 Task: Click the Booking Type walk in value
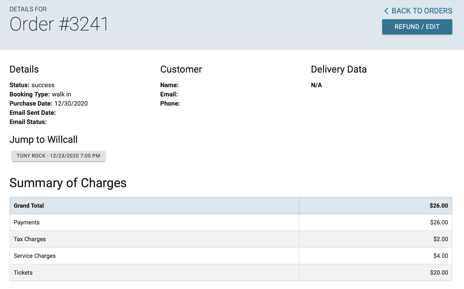pos(61,94)
